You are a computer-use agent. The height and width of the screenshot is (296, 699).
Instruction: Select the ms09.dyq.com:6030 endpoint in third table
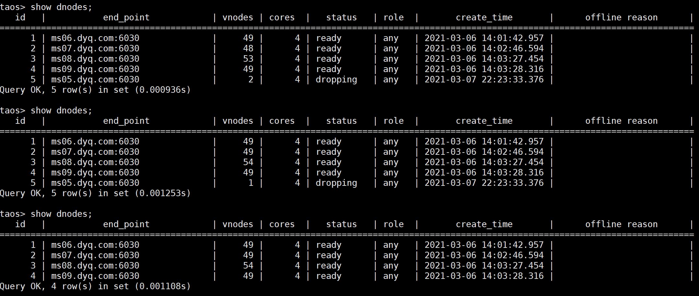tap(94, 276)
